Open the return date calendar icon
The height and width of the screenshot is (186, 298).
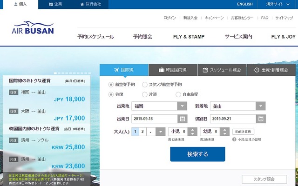(x=261, y=119)
